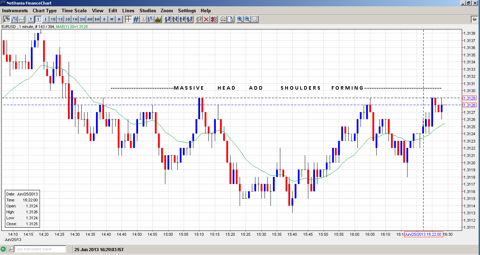Switch to candlestick chart type icon
The image size is (480, 255).
pyautogui.click(x=7, y=19)
